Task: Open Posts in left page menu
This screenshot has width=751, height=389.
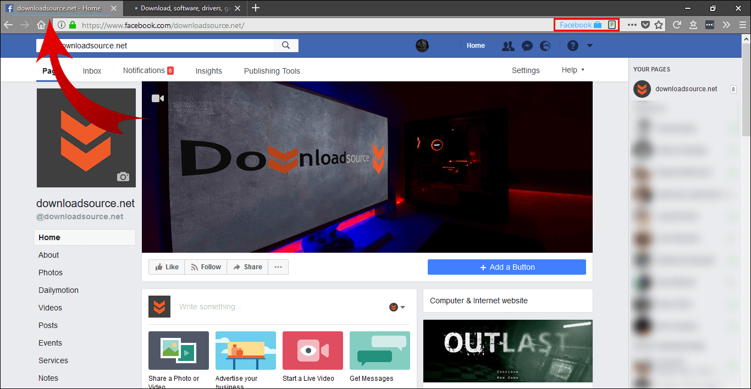Action: (x=48, y=325)
